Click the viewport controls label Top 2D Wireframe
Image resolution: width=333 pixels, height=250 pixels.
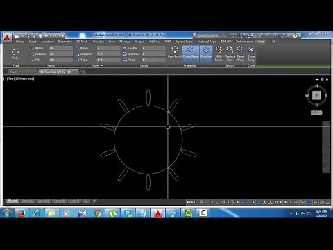[x=19, y=78]
